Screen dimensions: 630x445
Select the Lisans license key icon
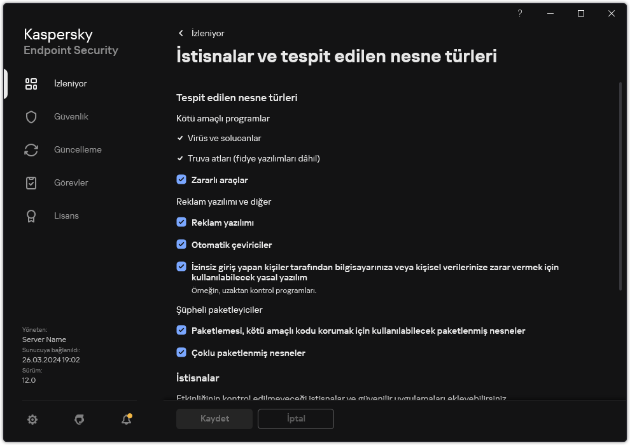click(31, 216)
